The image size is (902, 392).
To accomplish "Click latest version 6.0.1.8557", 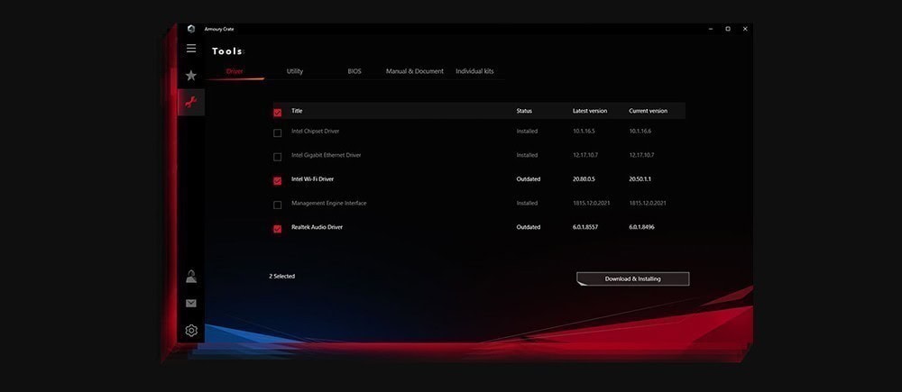I will pyautogui.click(x=585, y=227).
